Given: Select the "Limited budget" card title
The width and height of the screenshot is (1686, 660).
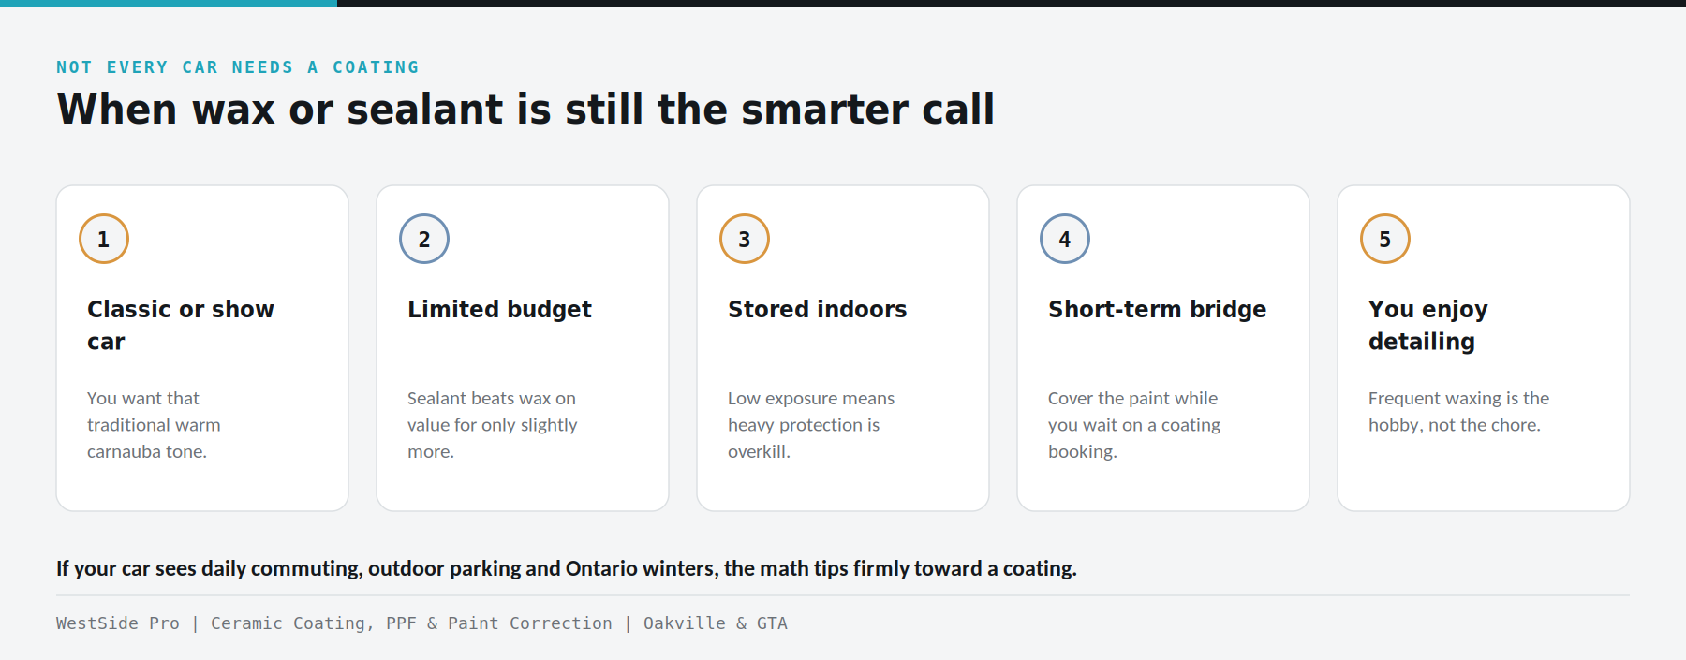Looking at the screenshot, I should [499, 310].
